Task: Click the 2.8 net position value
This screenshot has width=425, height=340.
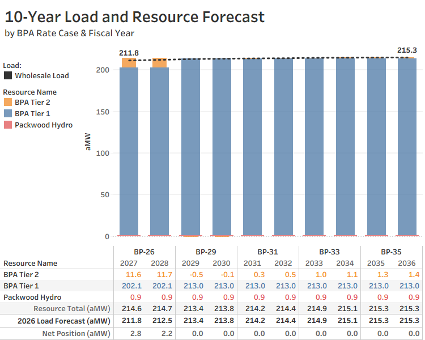Action: pos(136,333)
